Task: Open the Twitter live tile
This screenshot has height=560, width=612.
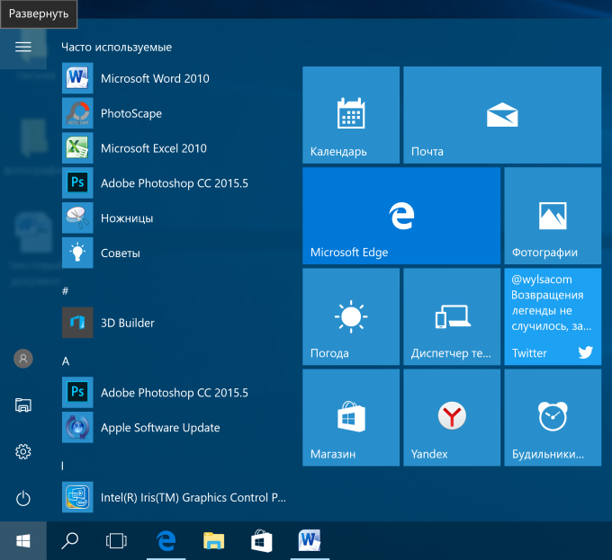Action: (553, 316)
